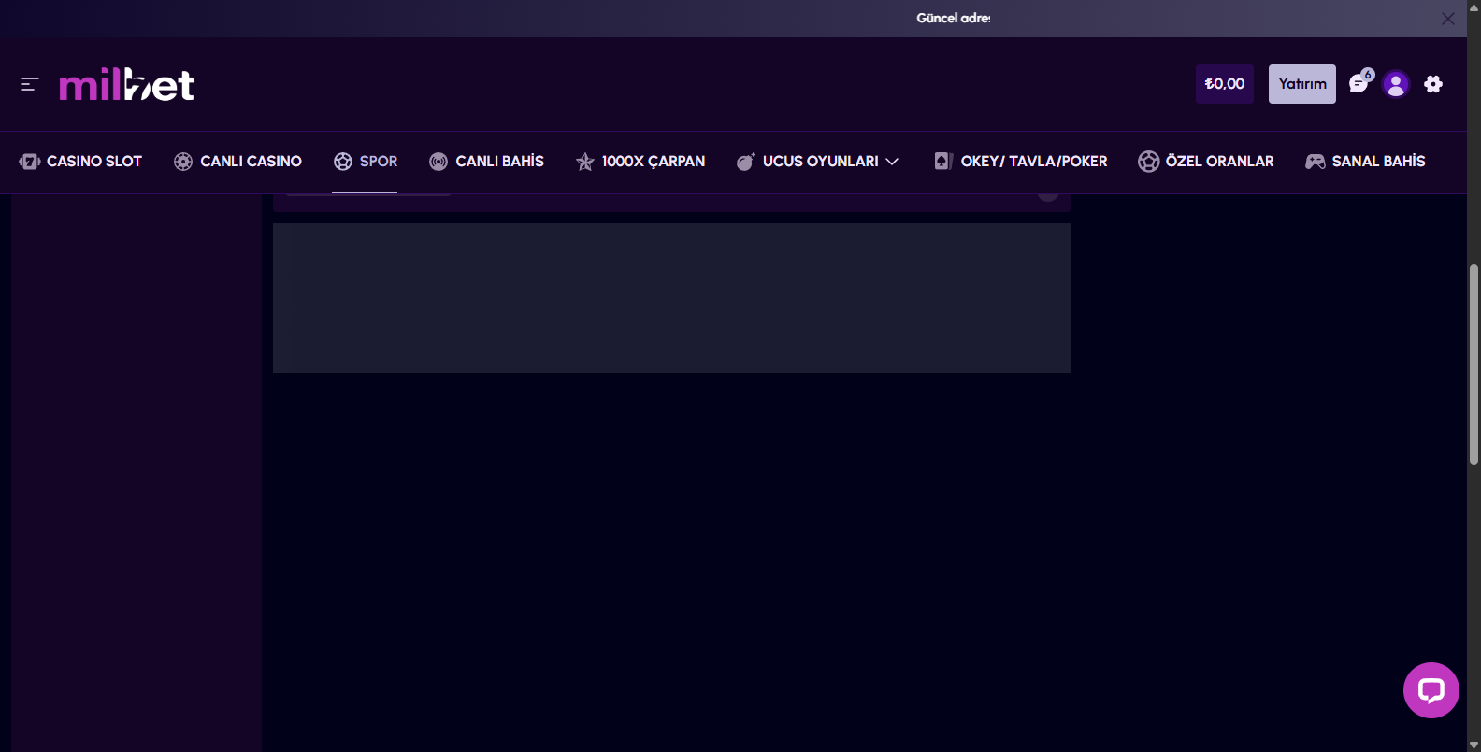Open the hamburger side menu

[29, 84]
